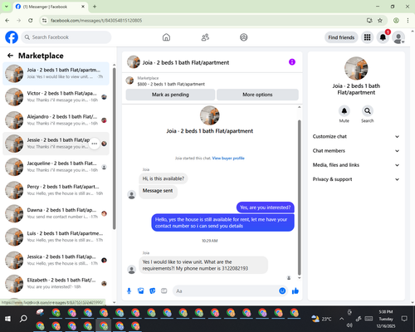Screen dimensions: 415x332
Task: Open the Home feed icon
Action: [166, 37]
